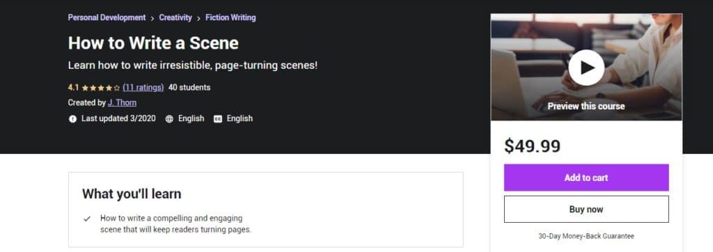Image resolution: width=713 pixels, height=252 pixels.
Task: Click the Preview this course label
Action: 586,106
